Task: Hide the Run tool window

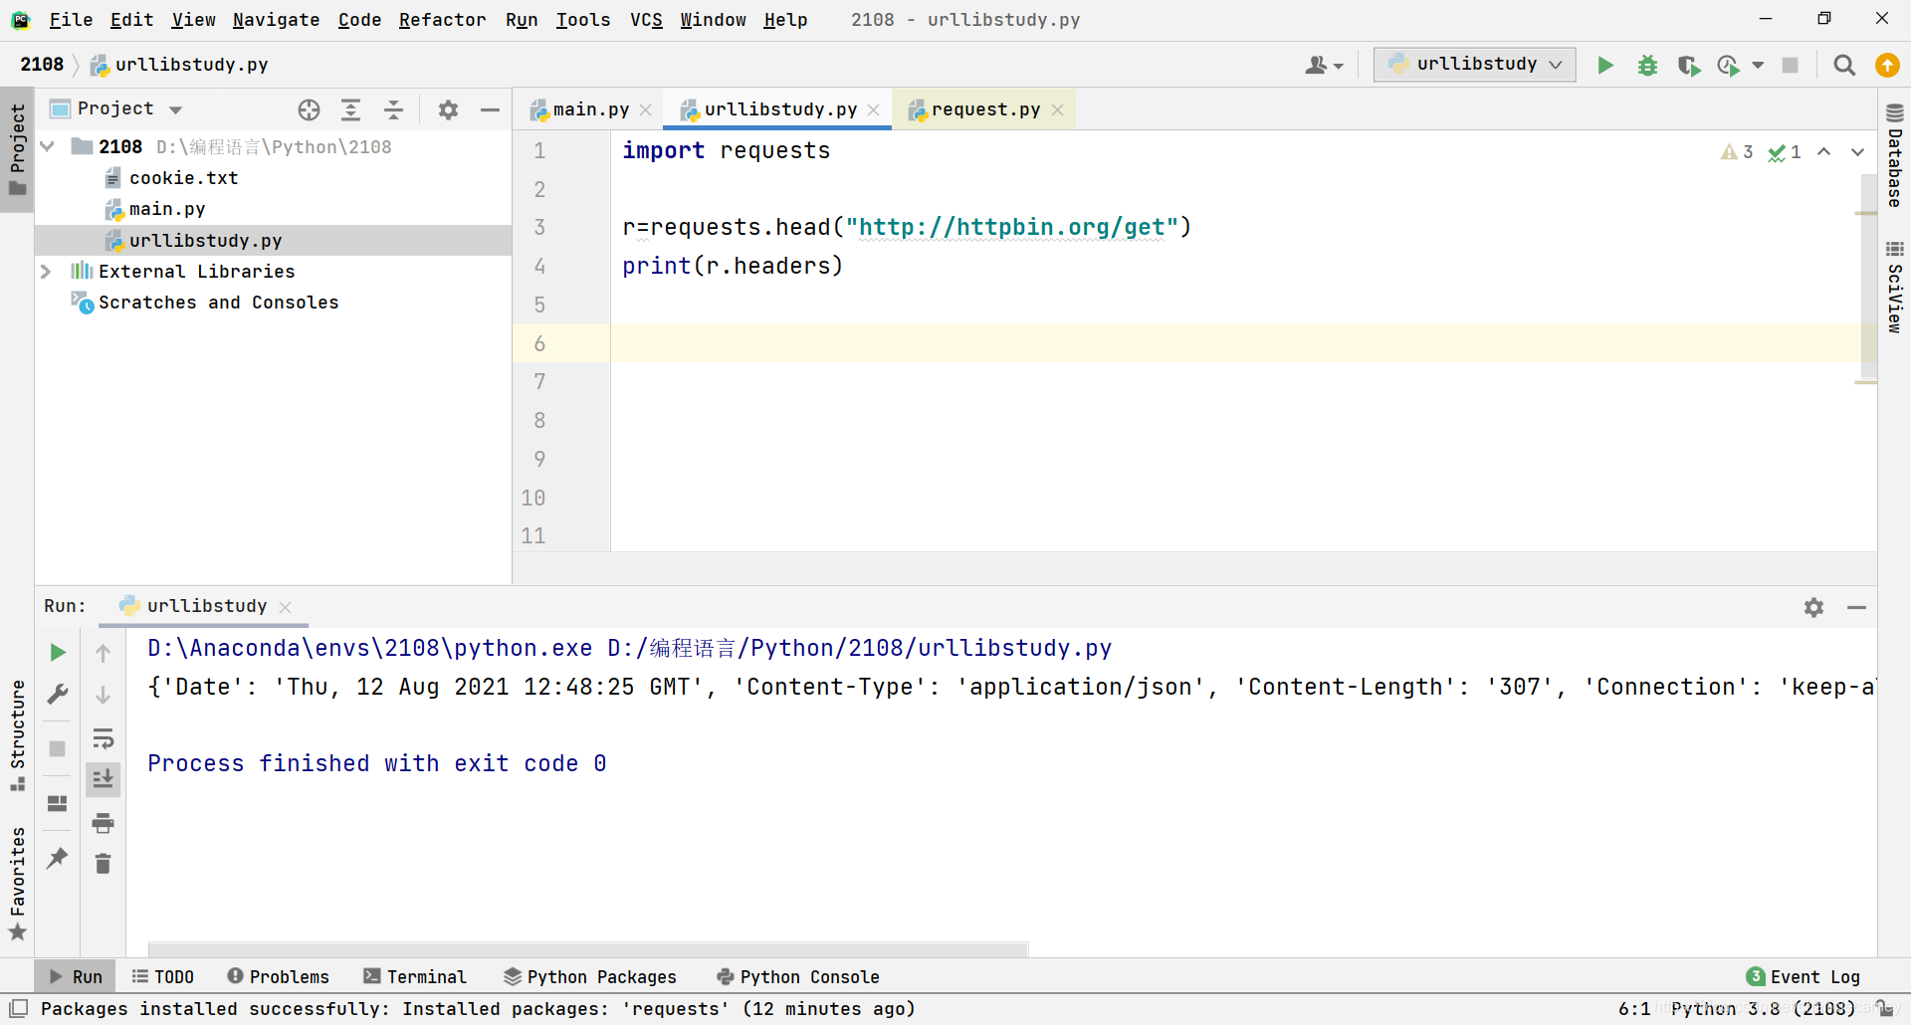Action: click(1856, 607)
